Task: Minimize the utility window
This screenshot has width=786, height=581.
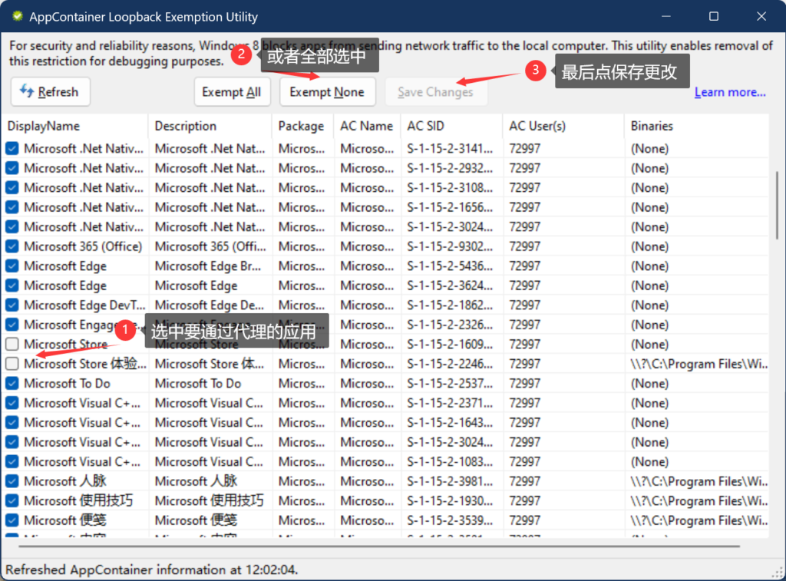Action: point(666,16)
